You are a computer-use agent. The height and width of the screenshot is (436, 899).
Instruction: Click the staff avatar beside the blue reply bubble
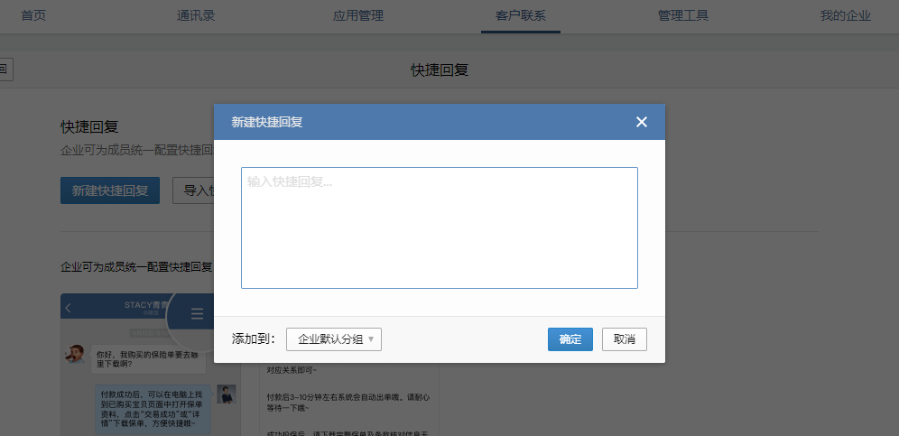point(226,394)
